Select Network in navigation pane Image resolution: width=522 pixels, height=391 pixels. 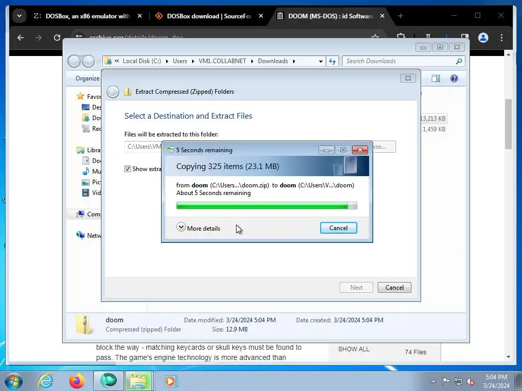[89, 235]
